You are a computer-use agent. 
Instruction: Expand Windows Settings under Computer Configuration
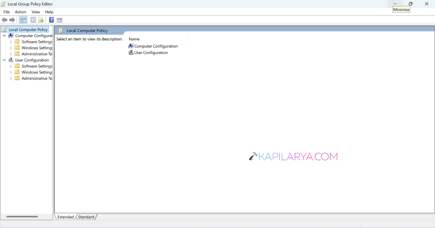tap(11, 48)
